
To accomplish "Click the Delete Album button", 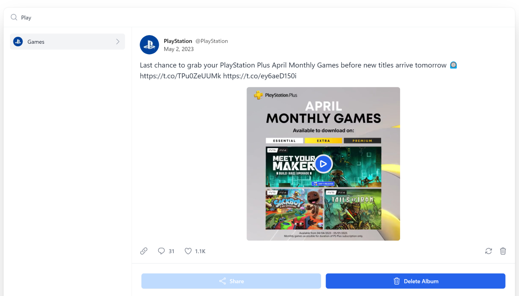I will tap(416, 281).
